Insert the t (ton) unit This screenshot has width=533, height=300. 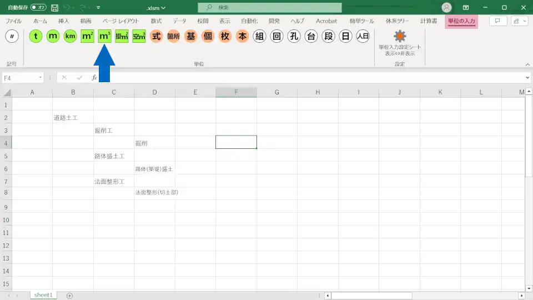[36, 36]
